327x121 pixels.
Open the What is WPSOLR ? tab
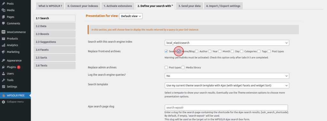coord(50,6)
